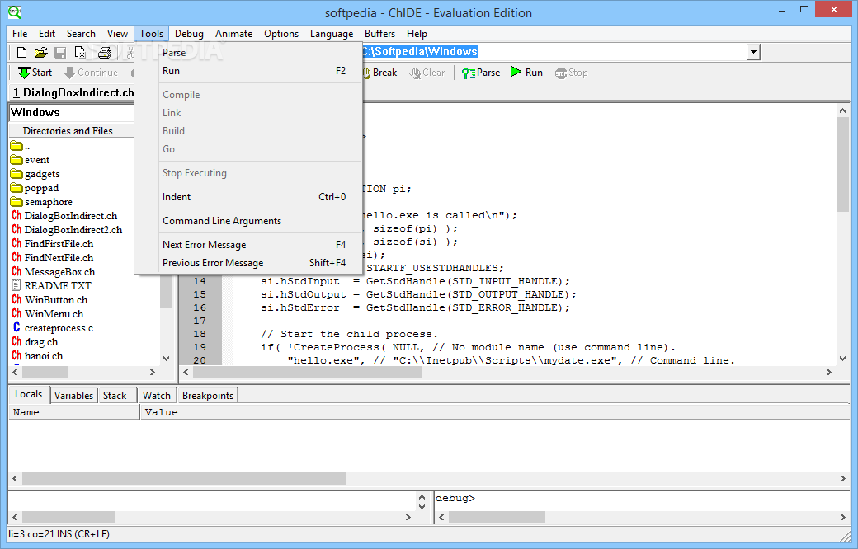Select createprocess.c file
The width and height of the screenshot is (858, 549).
coord(52,328)
